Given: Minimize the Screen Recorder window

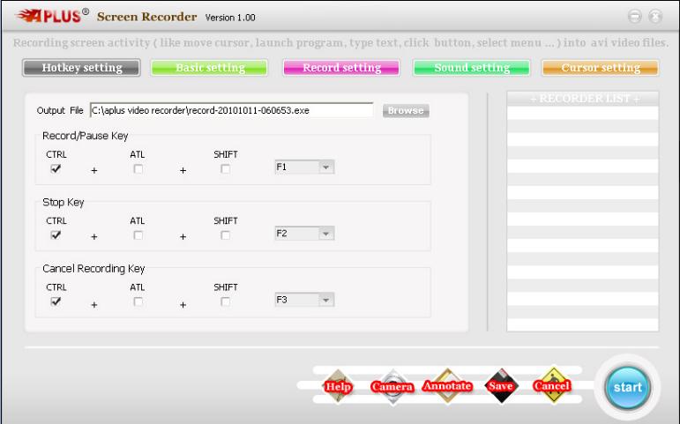Looking at the screenshot, I should pos(634,17).
